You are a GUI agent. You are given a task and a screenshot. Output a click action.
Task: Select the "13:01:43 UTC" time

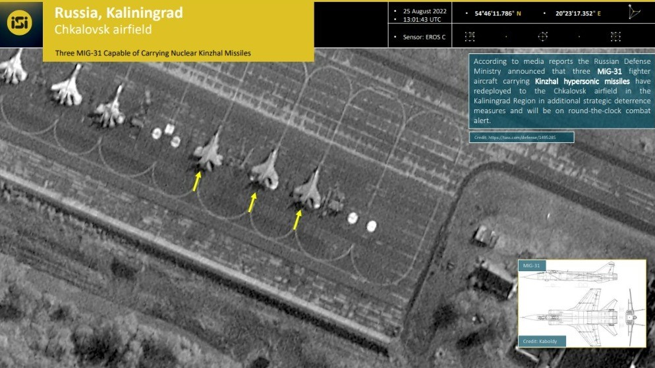pyautogui.click(x=422, y=20)
